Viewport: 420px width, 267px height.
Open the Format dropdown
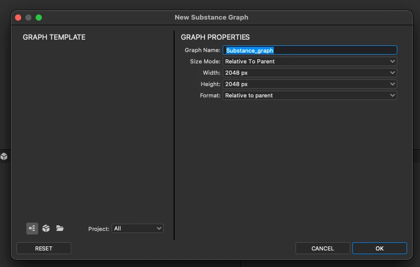click(x=309, y=95)
